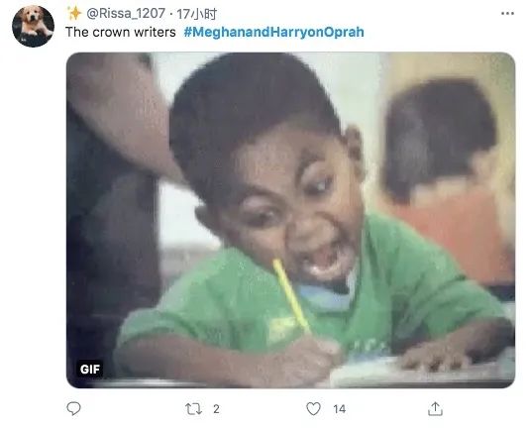Click the yellow pencil in the GIF
The width and height of the screenshot is (528, 428).
click(291, 295)
